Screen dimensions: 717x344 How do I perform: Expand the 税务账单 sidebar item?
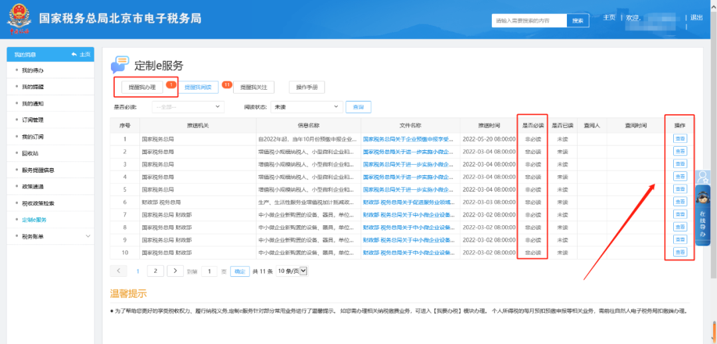[50, 236]
